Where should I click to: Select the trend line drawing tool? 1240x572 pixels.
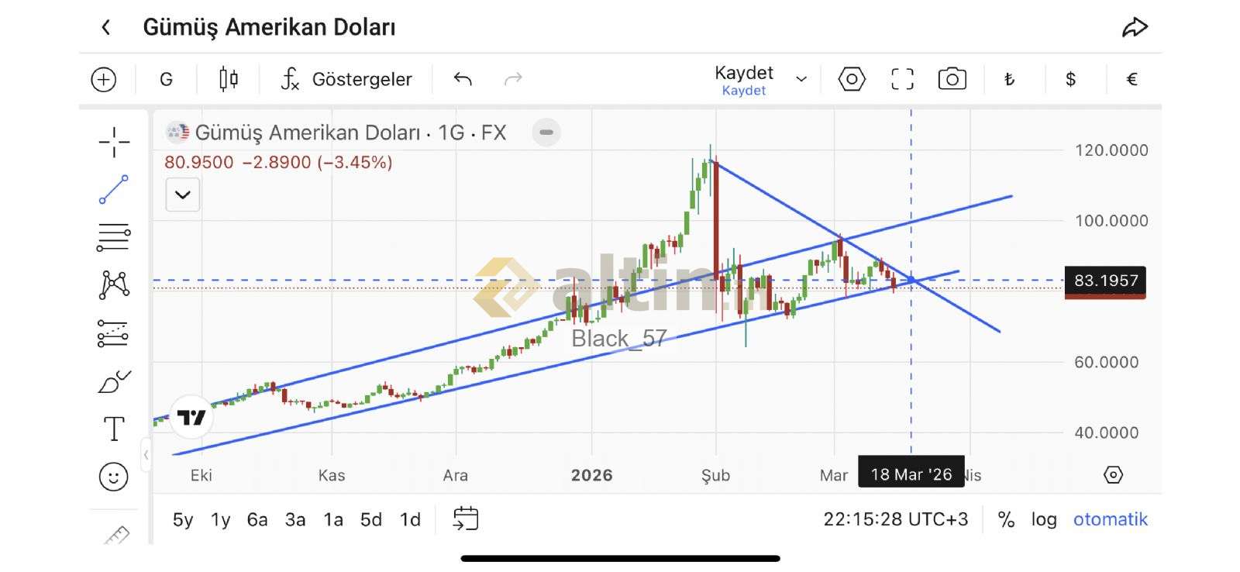pyautogui.click(x=114, y=190)
